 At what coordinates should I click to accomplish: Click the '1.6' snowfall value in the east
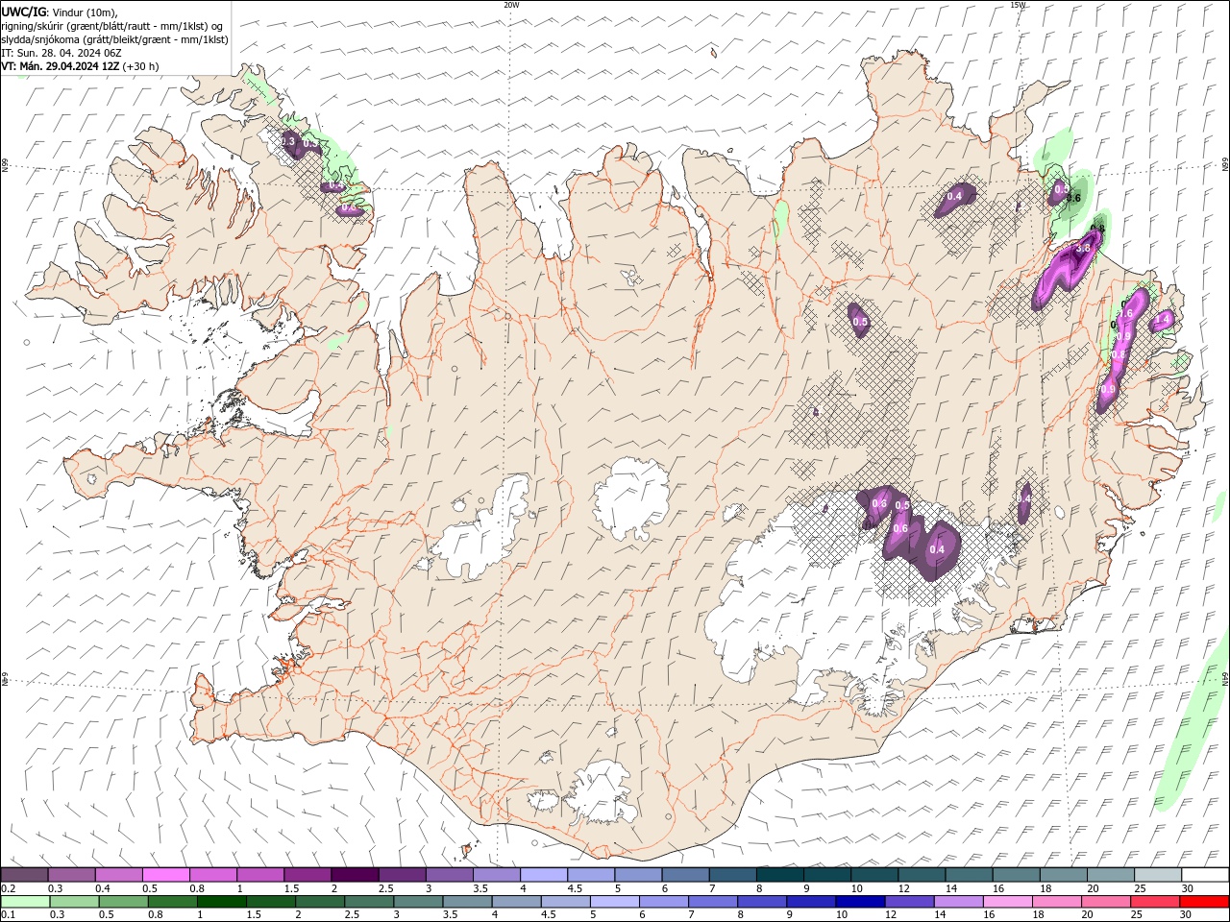(x=1126, y=313)
